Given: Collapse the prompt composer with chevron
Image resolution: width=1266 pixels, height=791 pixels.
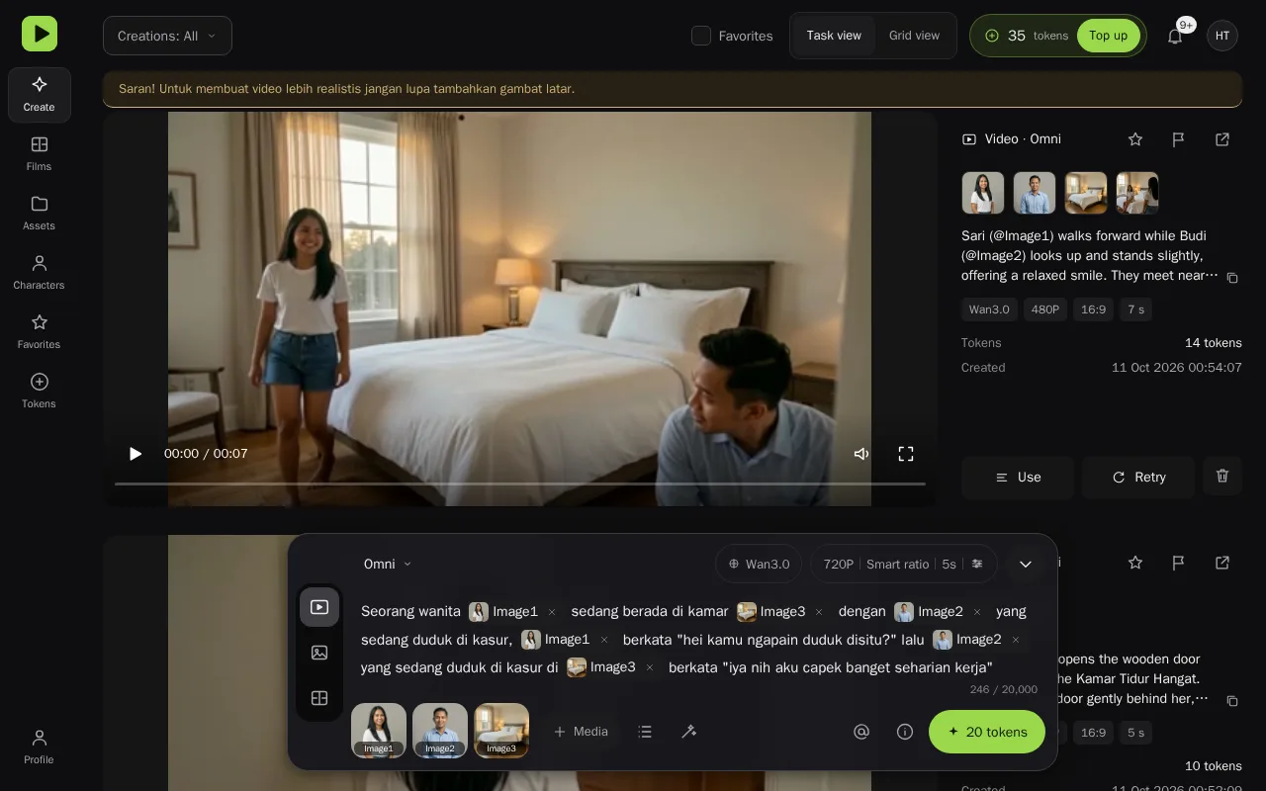Looking at the screenshot, I should click(1026, 564).
